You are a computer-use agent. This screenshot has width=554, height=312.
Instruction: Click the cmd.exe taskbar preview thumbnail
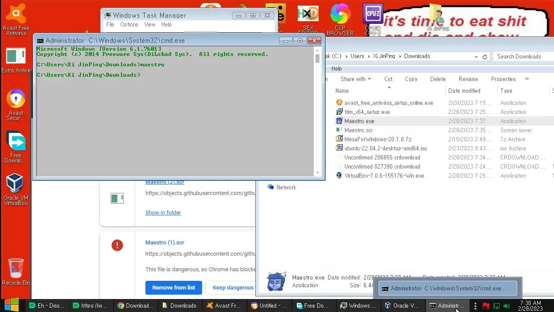tap(448, 288)
